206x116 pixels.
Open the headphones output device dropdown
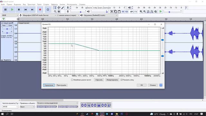(x=100, y=15)
